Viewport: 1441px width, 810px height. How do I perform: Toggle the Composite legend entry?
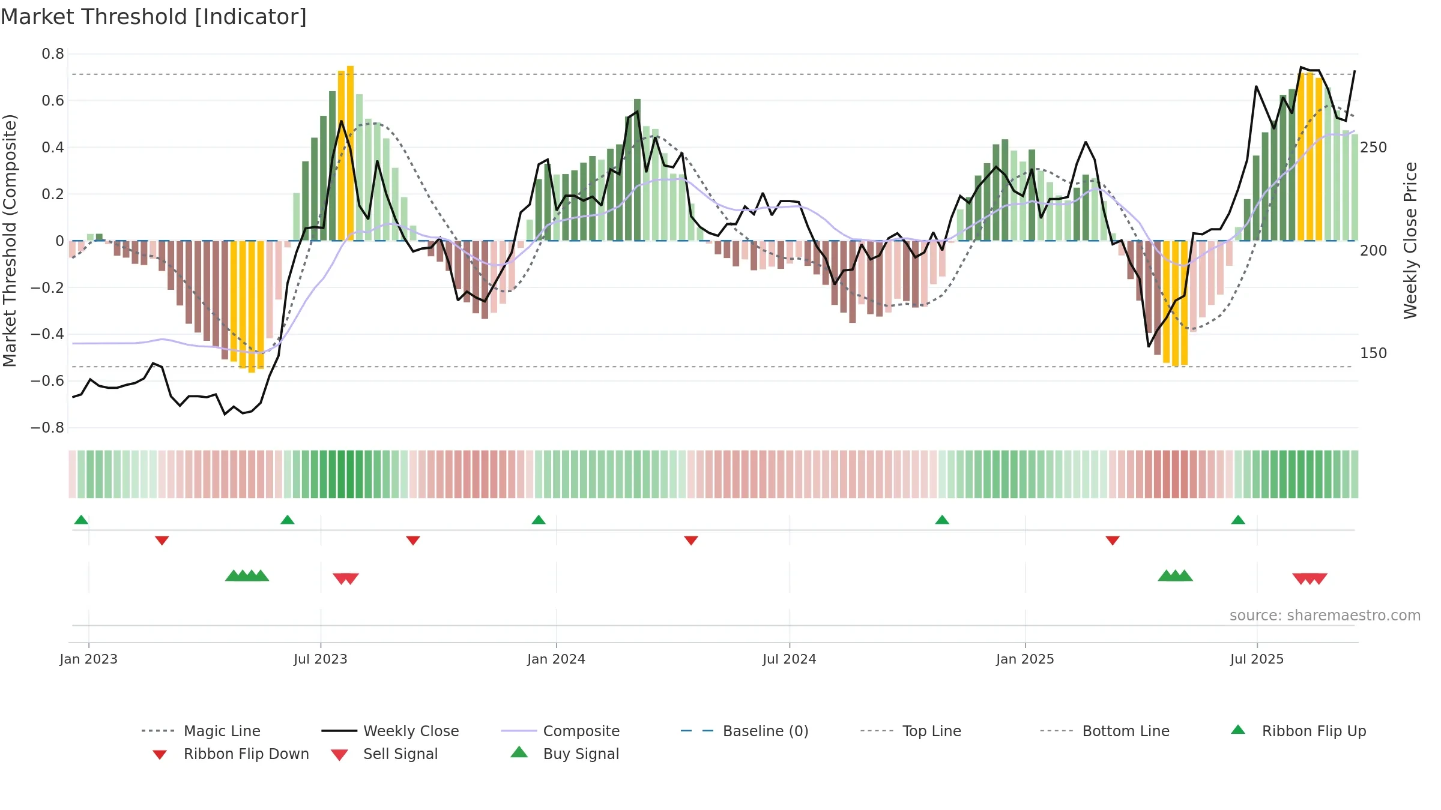(x=560, y=731)
